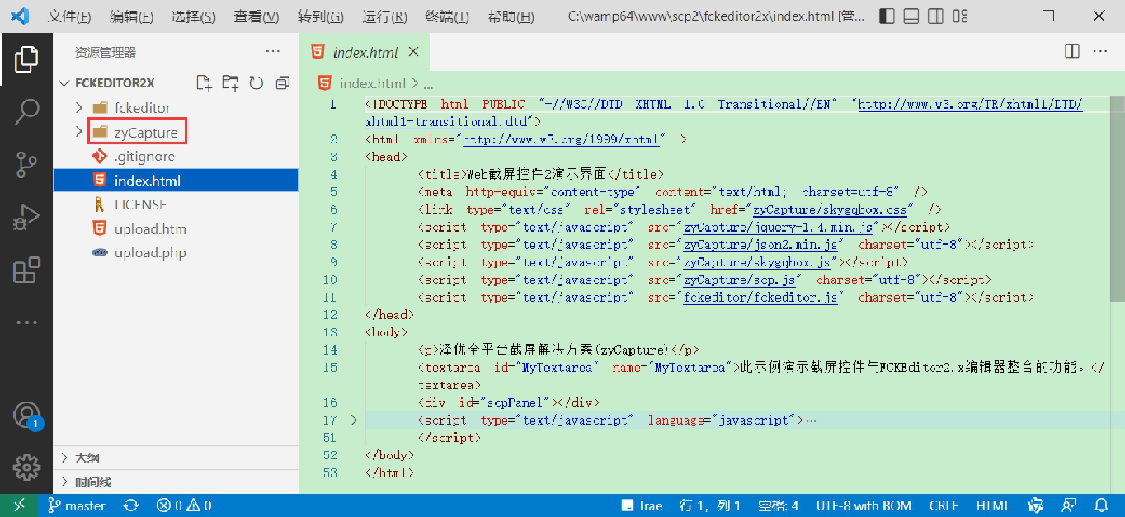Select upload.php in the file tree
Screen dimensions: 1125x517
tap(150, 253)
